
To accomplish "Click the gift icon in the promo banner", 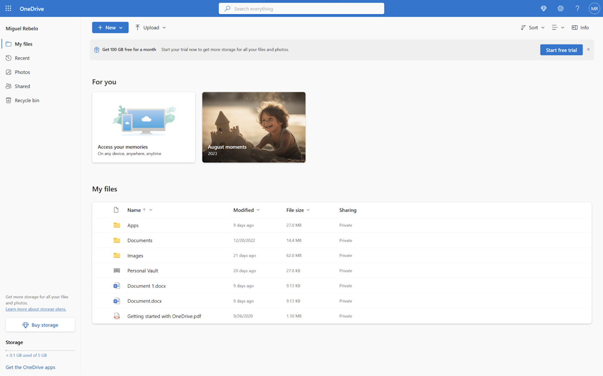I will 97,50.
